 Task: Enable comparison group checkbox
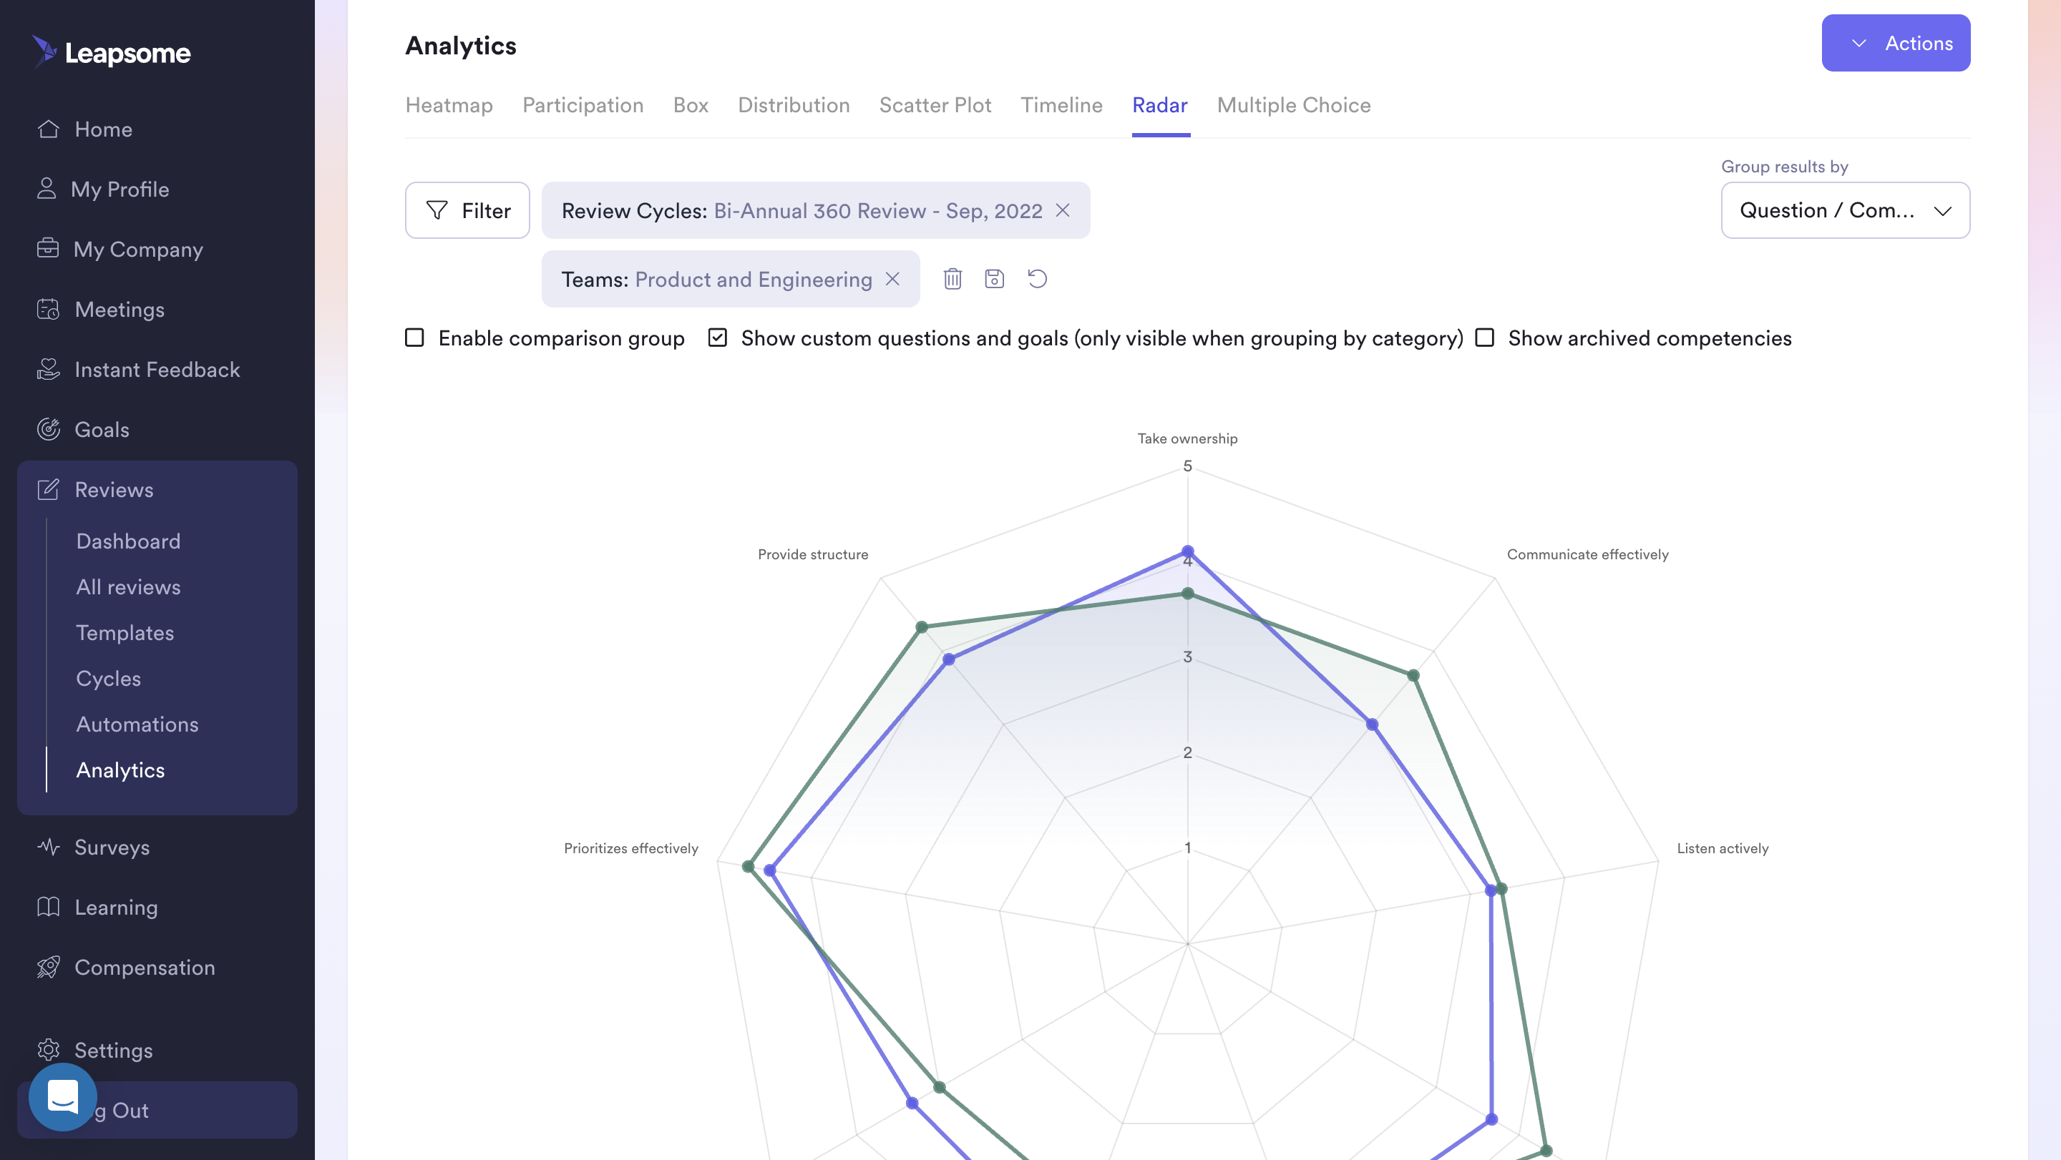414,338
